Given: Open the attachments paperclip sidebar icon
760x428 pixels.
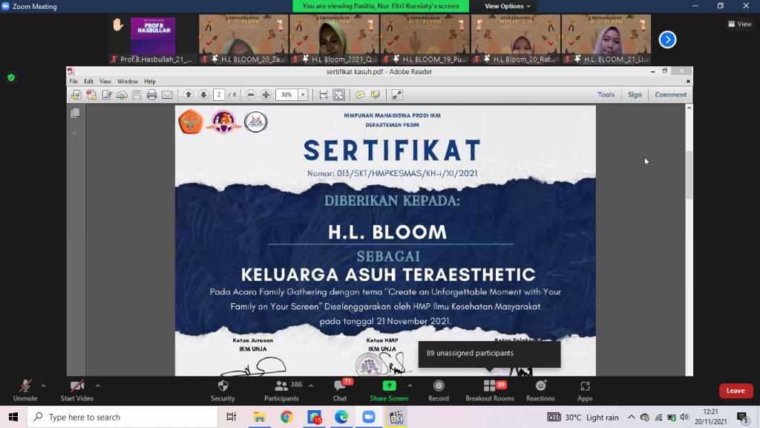Looking at the screenshot, I should 73,132.
